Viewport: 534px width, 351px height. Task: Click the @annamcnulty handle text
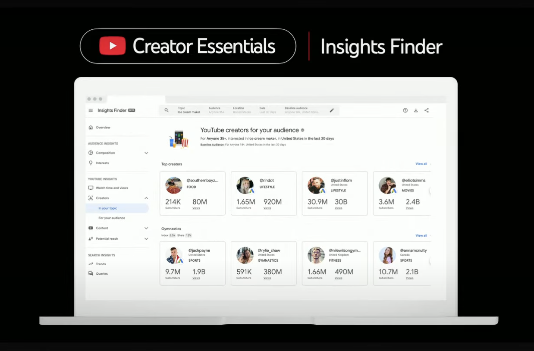click(x=413, y=250)
